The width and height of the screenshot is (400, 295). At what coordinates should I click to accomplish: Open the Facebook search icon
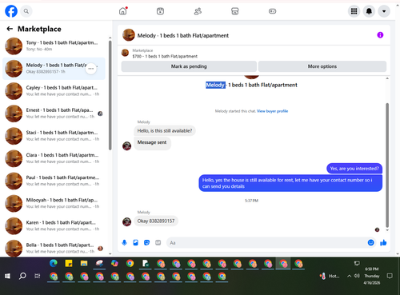click(26, 11)
